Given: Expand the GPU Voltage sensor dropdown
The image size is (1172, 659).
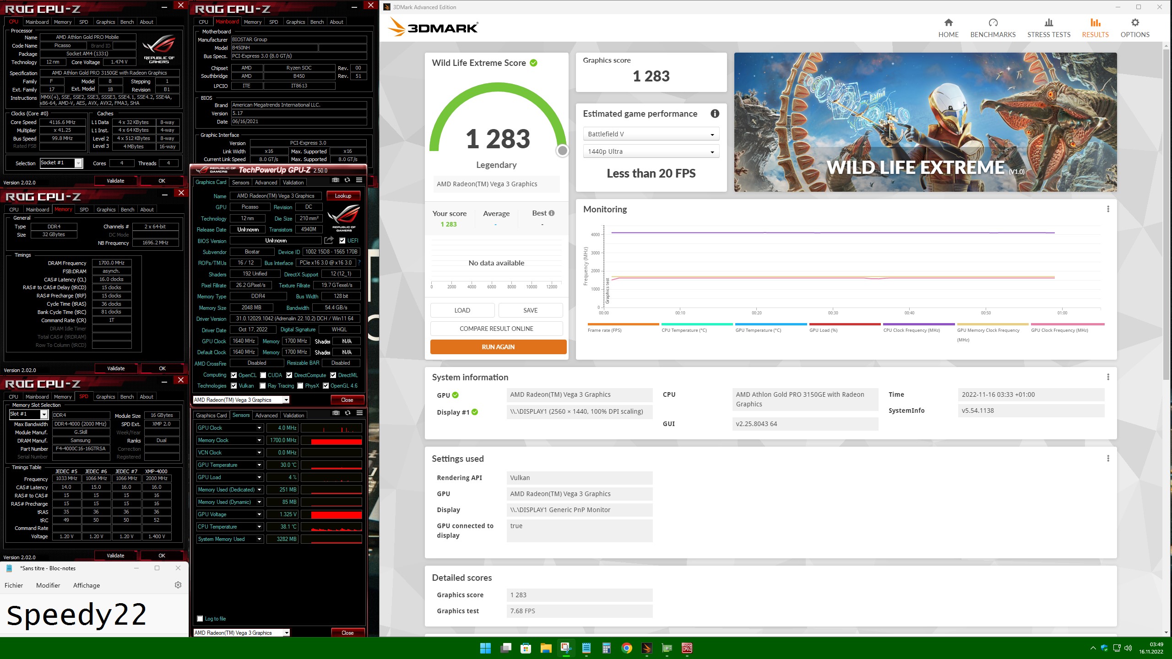Looking at the screenshot, I should [259, 514].
